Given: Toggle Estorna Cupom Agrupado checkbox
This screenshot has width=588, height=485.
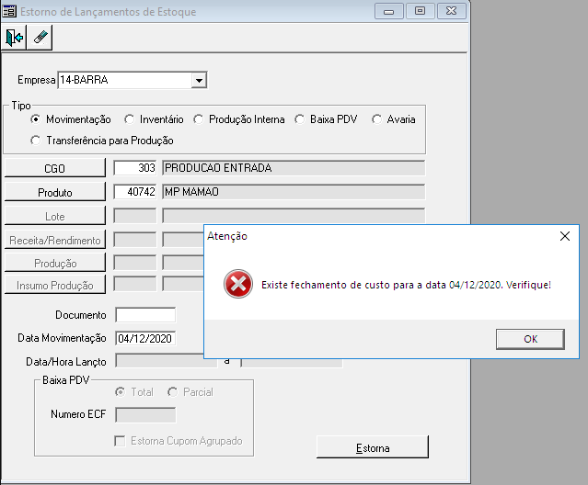Looking at the screenshot, I should point(120,441).
